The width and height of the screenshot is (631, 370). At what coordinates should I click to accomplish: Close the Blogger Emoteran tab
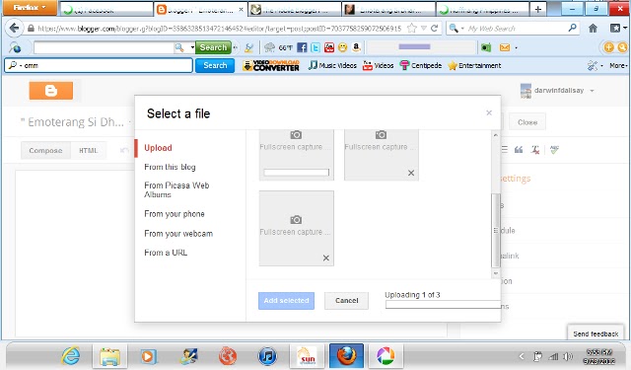[241, 9]
